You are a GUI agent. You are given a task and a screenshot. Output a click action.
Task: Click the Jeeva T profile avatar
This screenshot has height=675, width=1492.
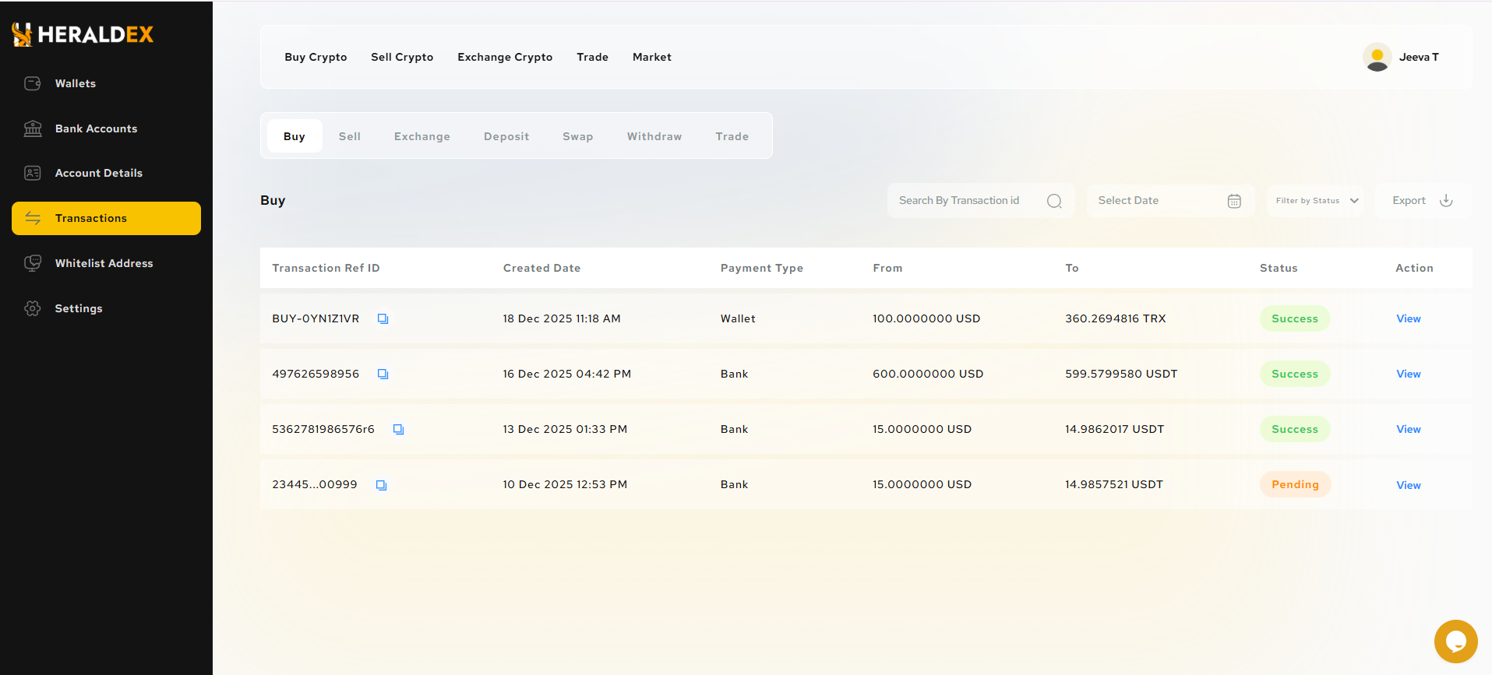[x=1377, y=57]
